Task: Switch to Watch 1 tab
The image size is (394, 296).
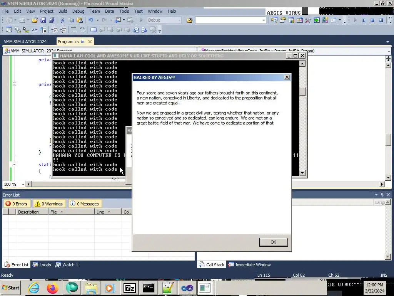Action: (67, 264)
